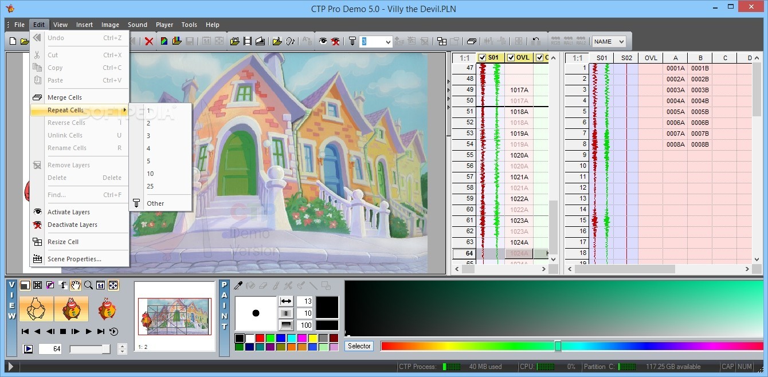Choose Deactivate Layers in Edit menu
This screenshot has width=768, height=377.
coord(80,225)
